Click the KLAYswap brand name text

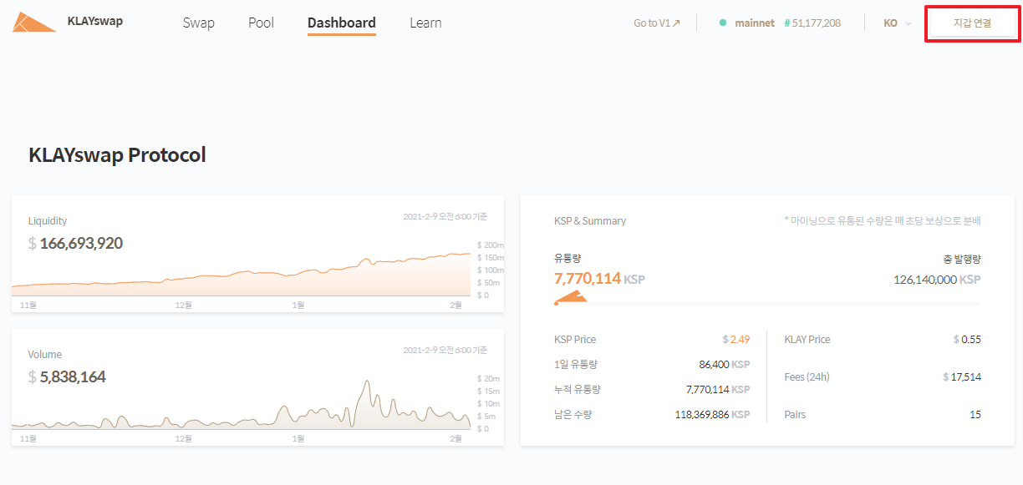click(x=95, y=21)
